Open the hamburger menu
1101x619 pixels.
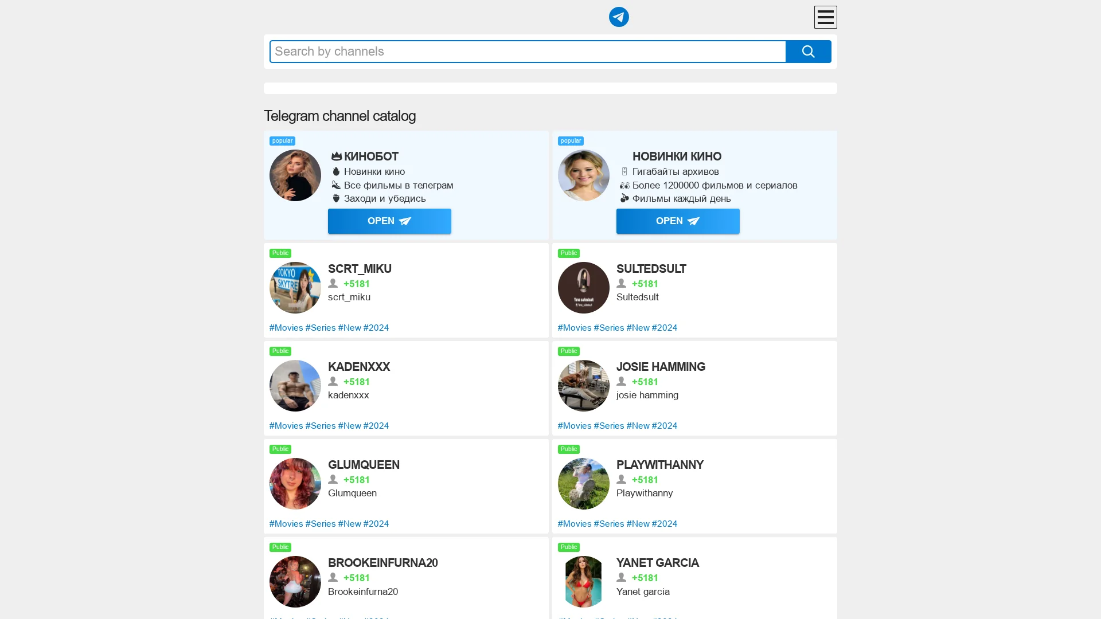click(825, 17)
